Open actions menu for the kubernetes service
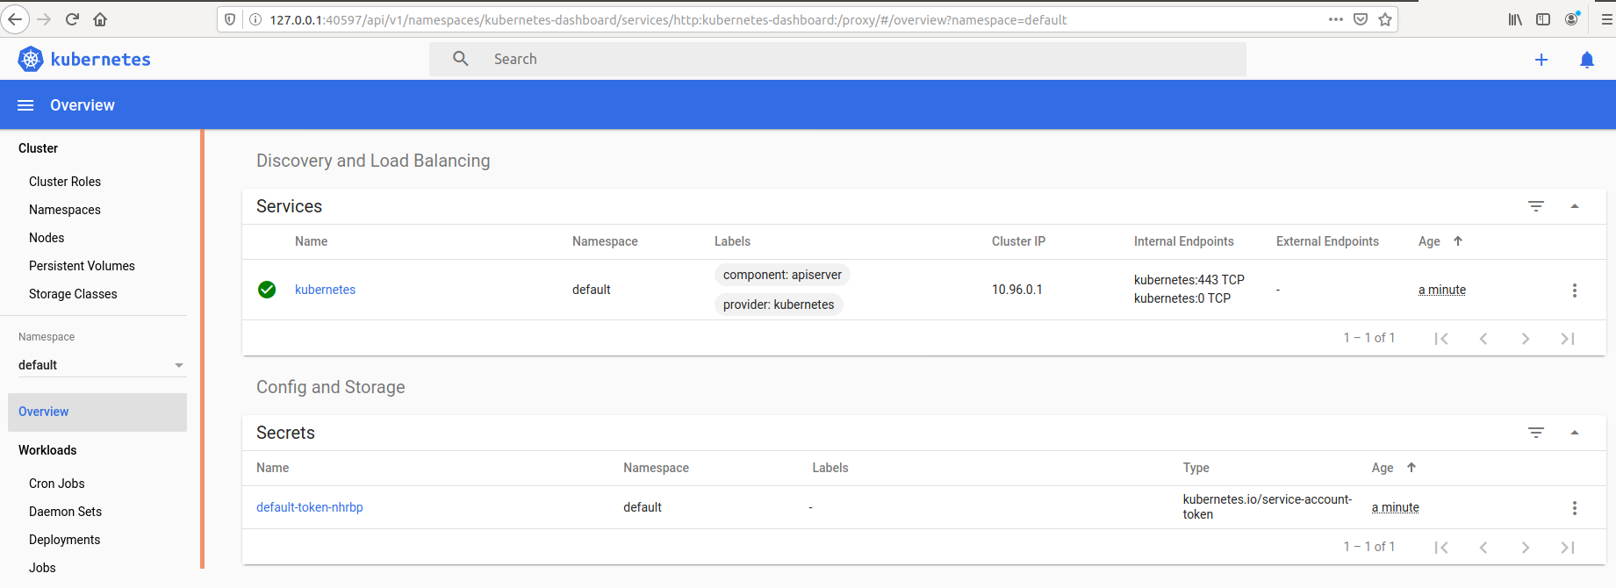The width and height of the screenshot is (1616, 588). click(x=1575, y=290)
